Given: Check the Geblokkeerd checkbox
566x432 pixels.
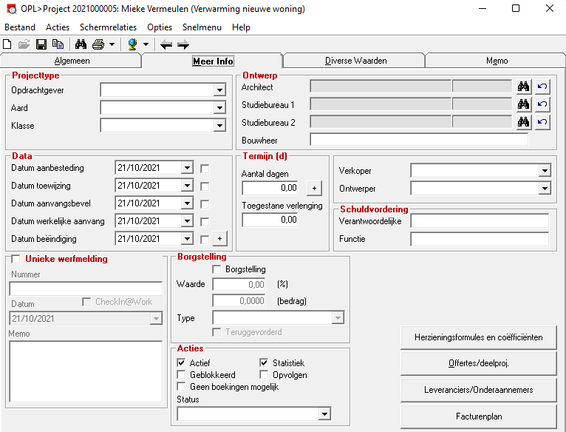Looking at the screenshot, I should (181, 374).
